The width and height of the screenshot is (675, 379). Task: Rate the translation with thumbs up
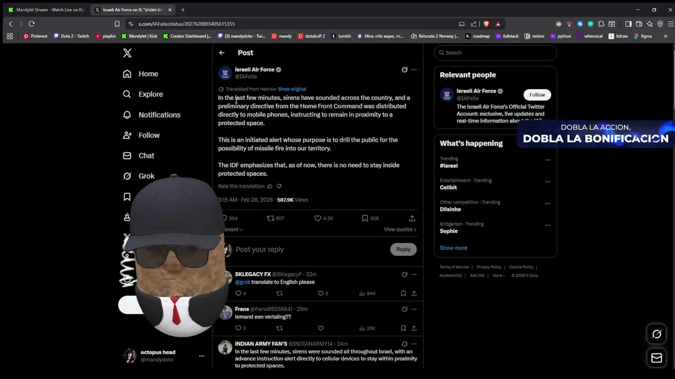click(x=270, y=186)
